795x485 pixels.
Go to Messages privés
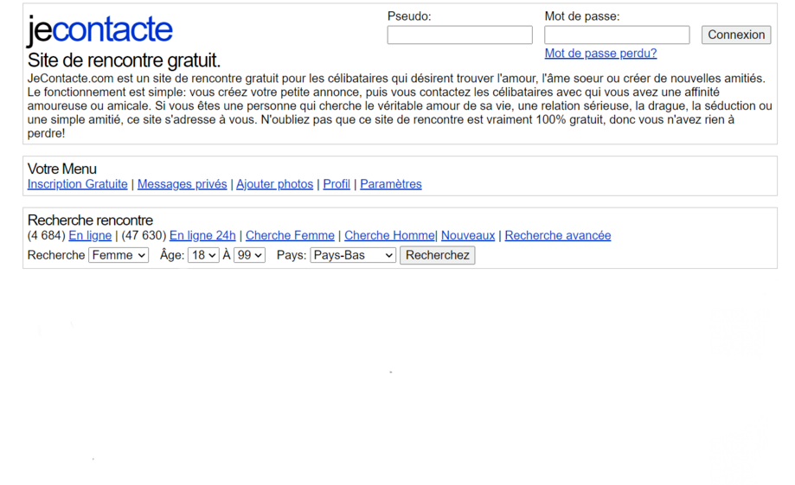coord(182,184)
